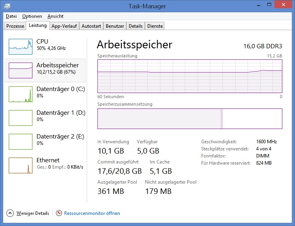Collapse view with the Weniger Details arrow

[10, 213]
